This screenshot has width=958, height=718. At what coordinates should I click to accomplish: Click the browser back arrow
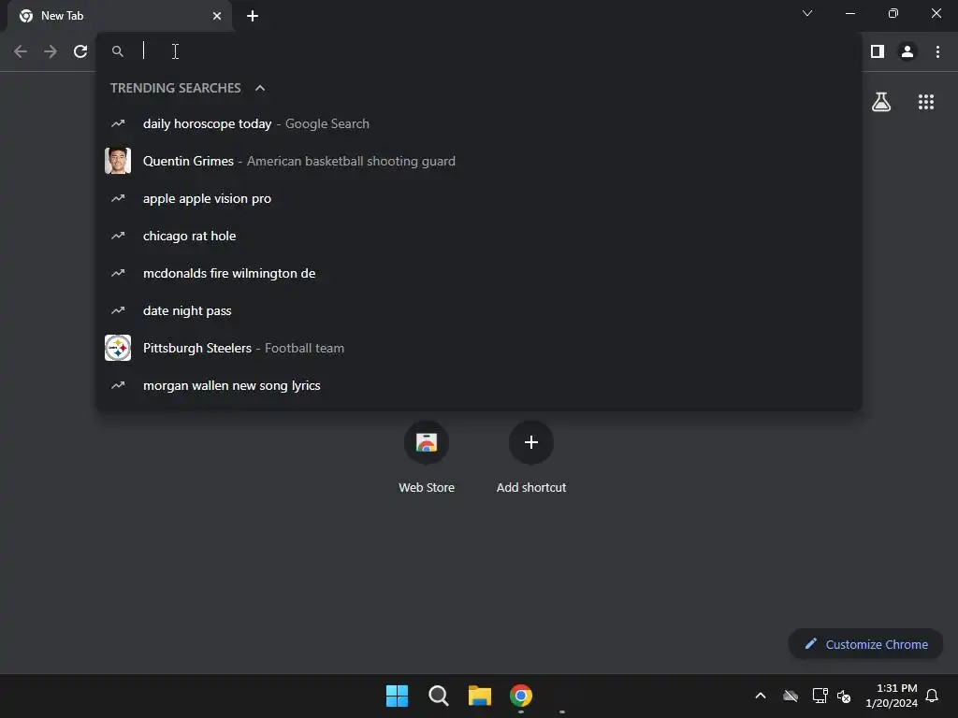point(21,52)
